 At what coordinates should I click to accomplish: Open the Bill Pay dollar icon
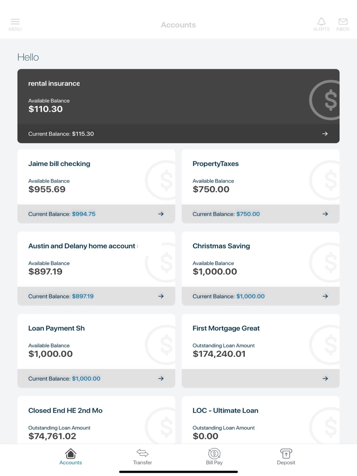214,453
